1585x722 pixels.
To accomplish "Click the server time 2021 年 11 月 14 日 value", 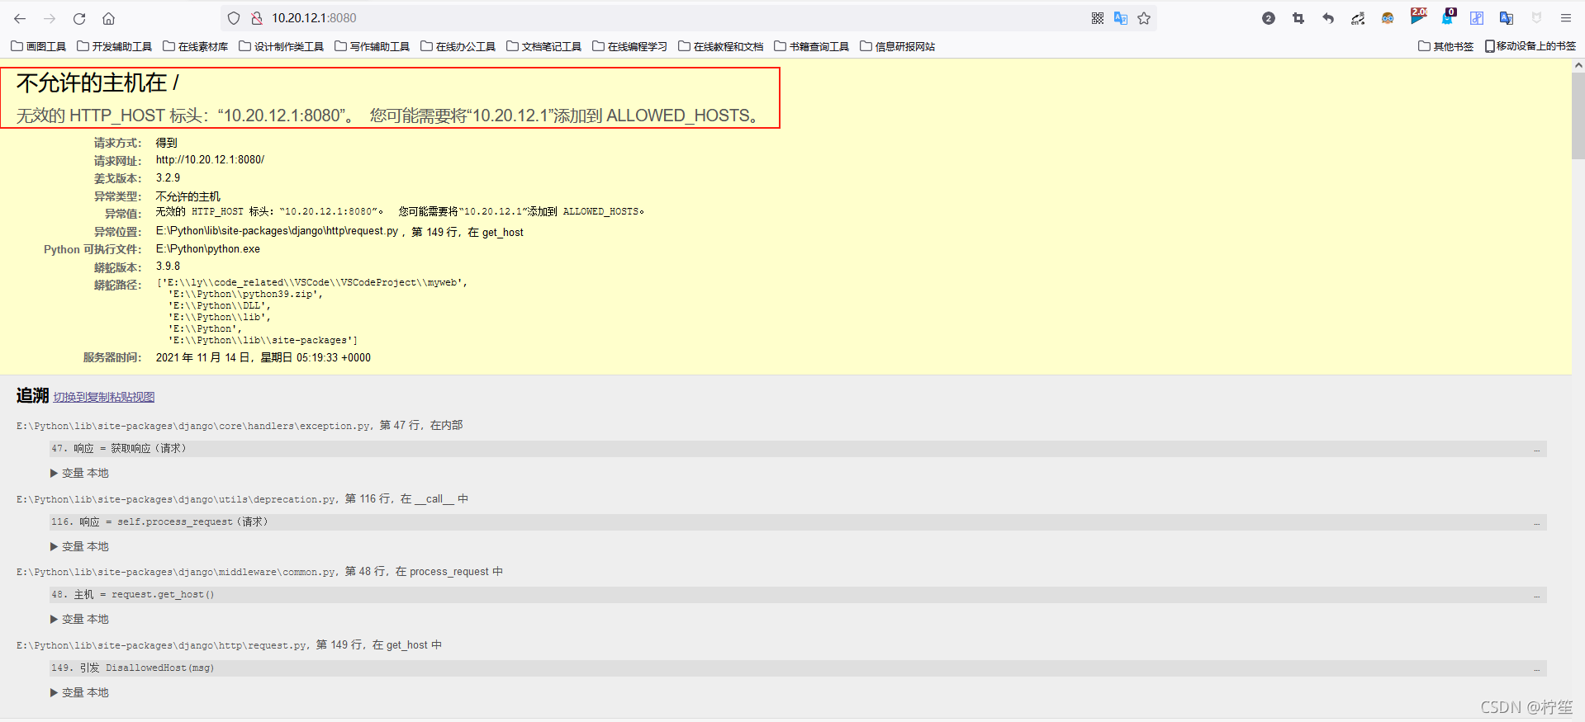I will [x=263, y=358].
